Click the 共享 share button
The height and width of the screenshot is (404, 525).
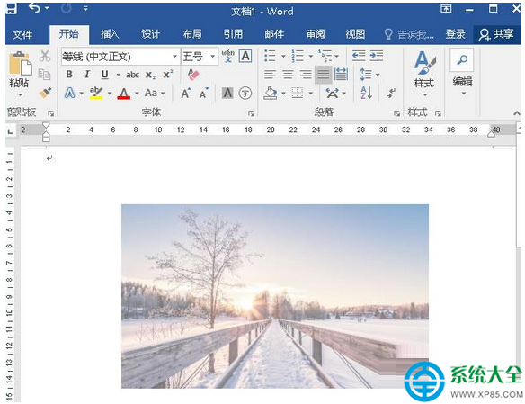click(496, 34)
